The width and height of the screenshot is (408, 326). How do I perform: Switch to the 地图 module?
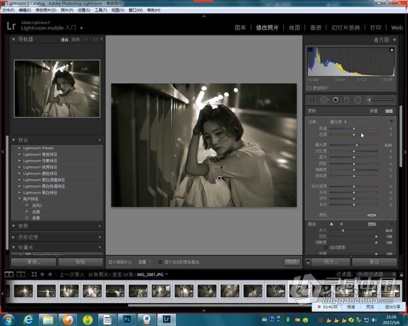click(x=294, y=28)
